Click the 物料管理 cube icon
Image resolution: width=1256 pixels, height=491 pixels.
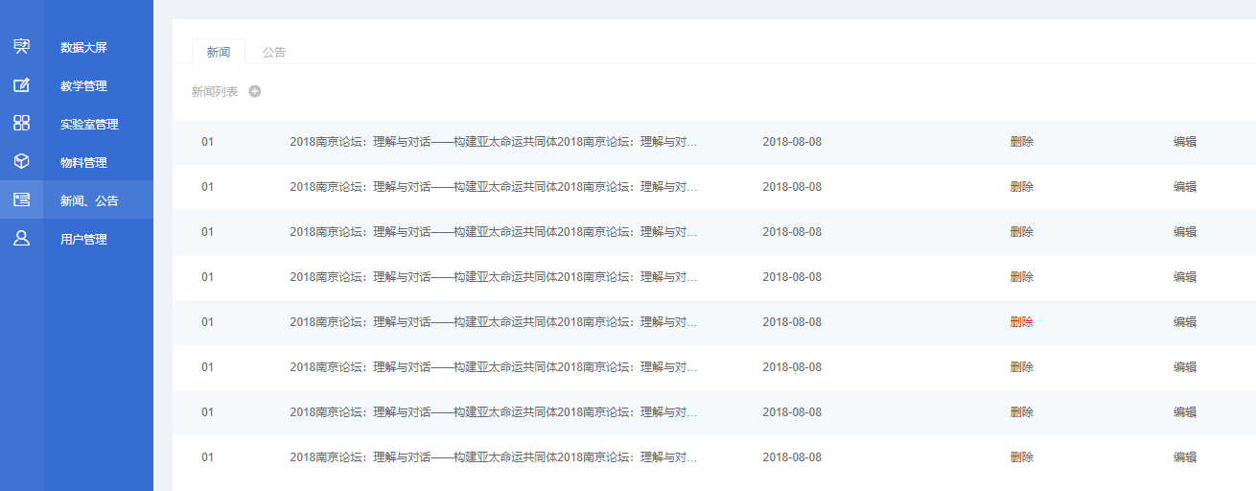21,161
